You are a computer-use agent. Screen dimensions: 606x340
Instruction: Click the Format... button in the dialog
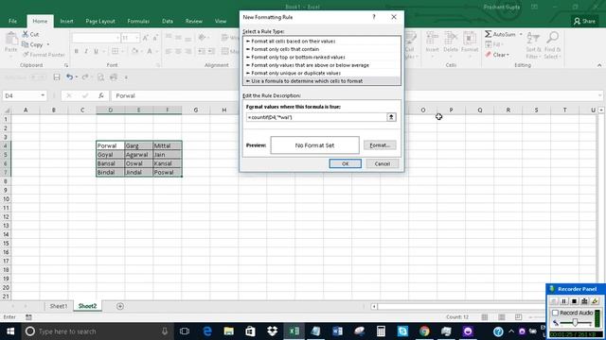click(x=380, y=145)
